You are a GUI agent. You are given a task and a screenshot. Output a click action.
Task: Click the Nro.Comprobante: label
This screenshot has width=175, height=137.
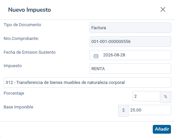pos(21,39)
